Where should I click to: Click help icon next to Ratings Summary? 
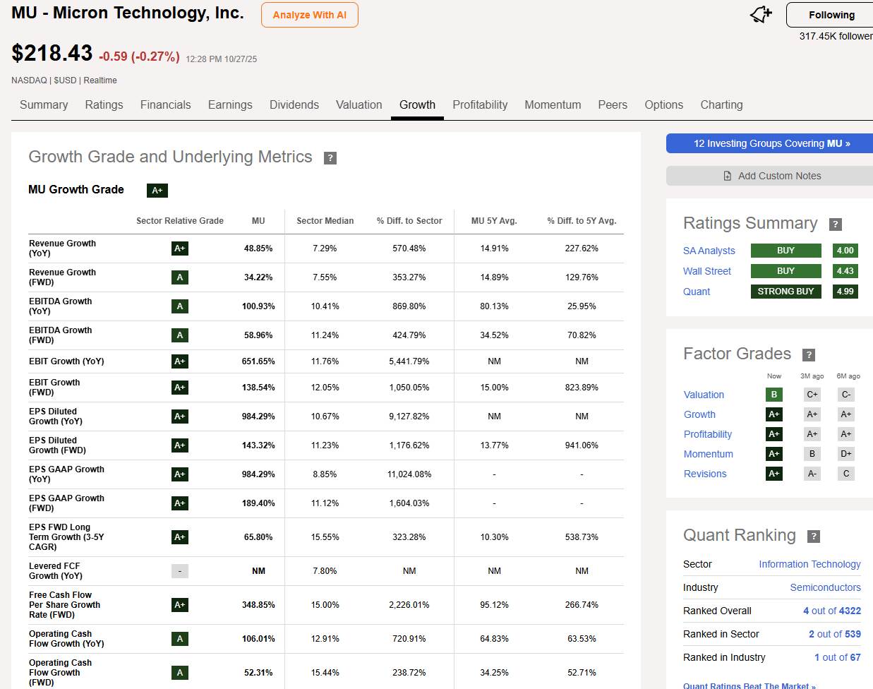835,224
